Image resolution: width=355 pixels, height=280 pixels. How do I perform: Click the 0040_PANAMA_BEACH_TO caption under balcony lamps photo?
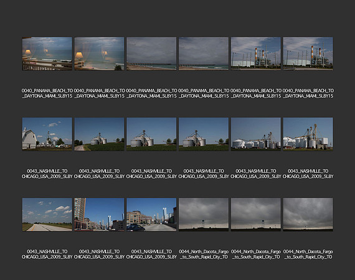click(47, 93)
